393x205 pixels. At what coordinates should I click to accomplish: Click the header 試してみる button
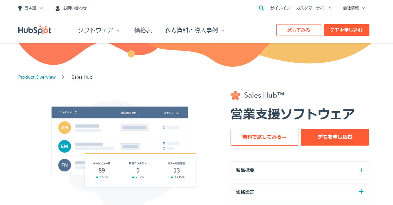299,30
